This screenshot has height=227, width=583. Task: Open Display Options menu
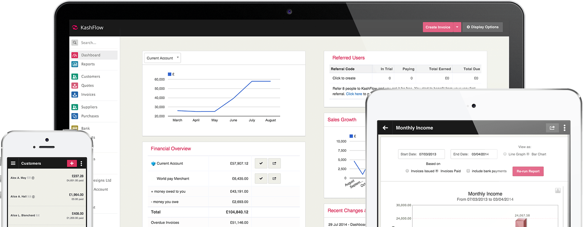pyautogui.click(x=482, y=27)
